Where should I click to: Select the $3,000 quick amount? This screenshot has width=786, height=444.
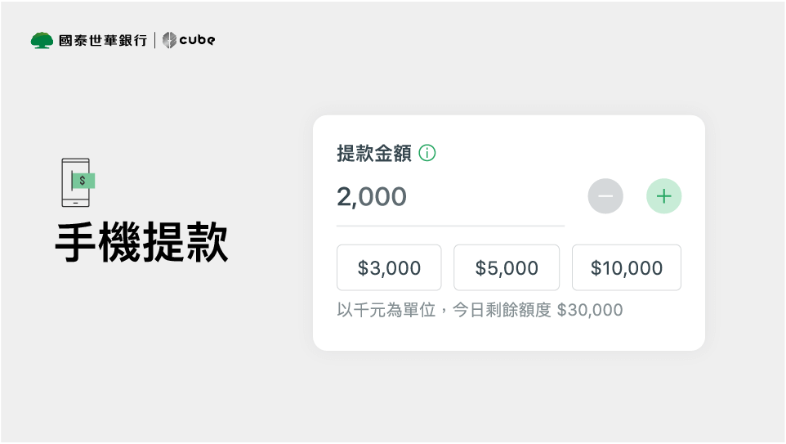[389, 267]
